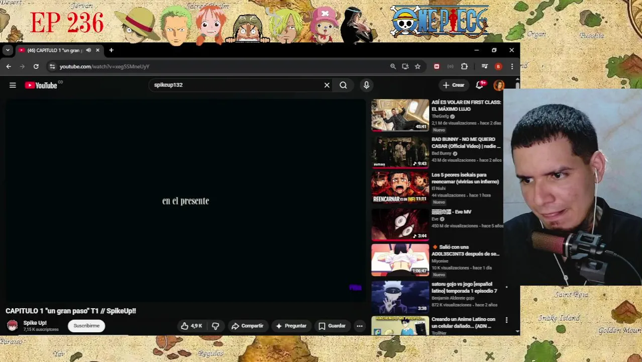Open options for the 'Creando un Anime Latino' video
The height and width of the screenshot is (362, 642).
click(506, 320)
